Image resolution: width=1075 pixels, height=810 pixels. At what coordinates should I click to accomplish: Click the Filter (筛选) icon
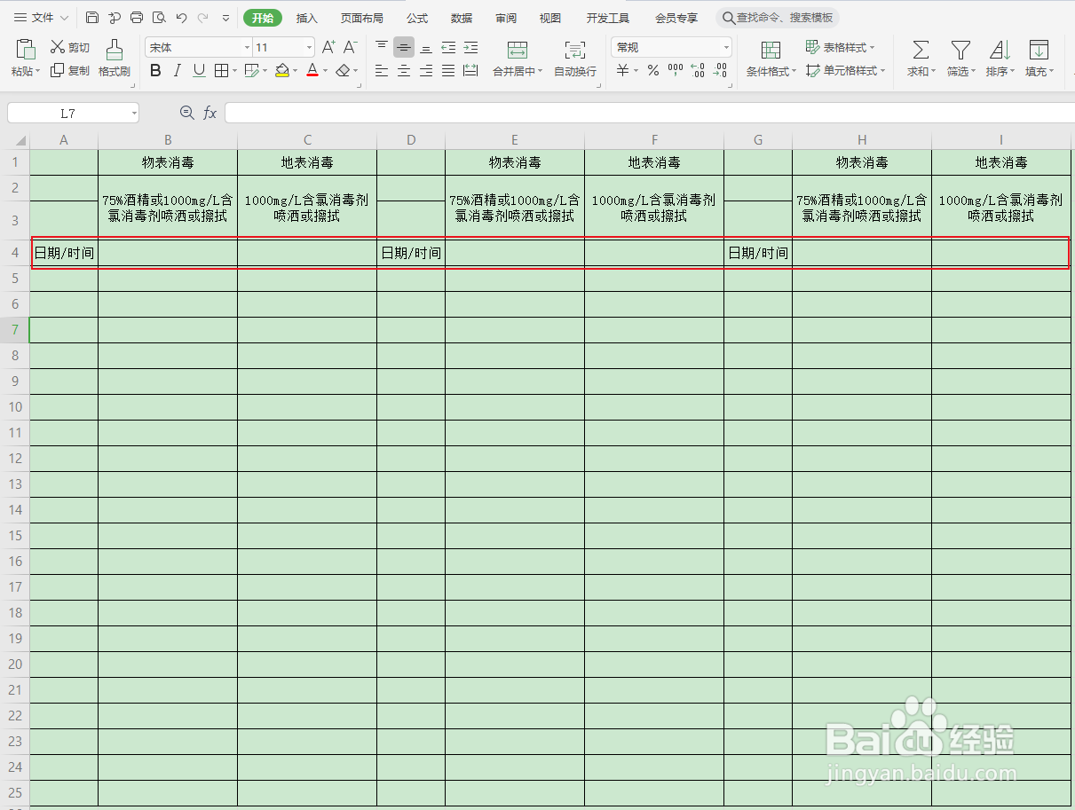(960, 59)
